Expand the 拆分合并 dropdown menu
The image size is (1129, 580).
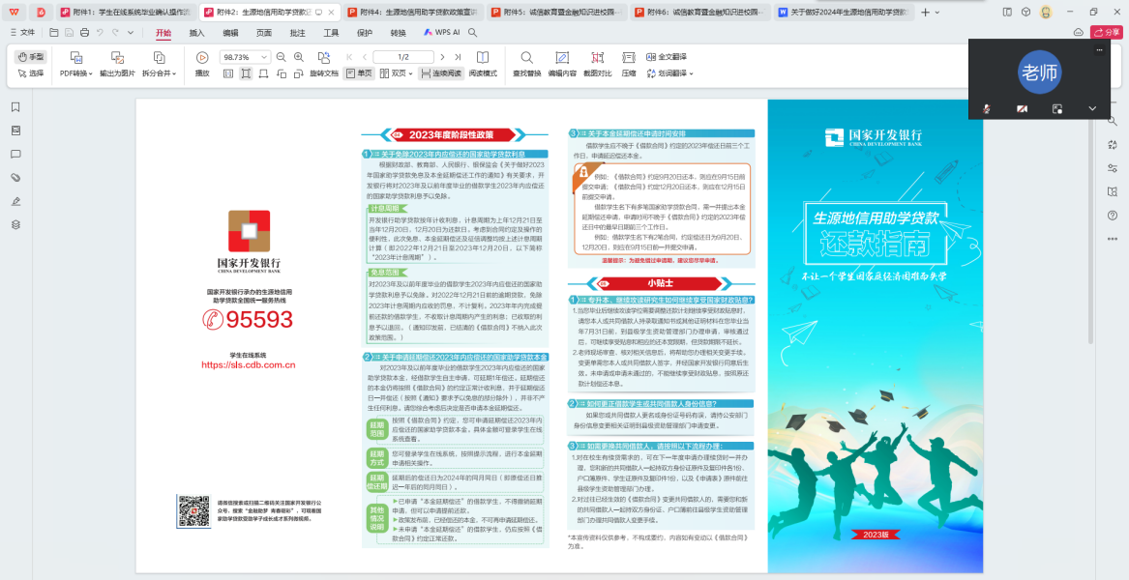[x=158, y=73]
